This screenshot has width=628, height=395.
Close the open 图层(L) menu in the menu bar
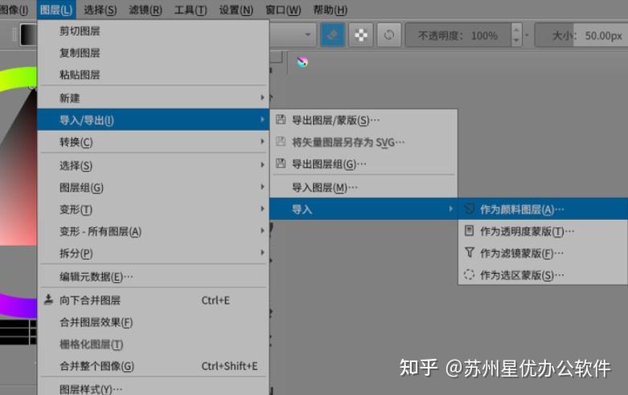click(56, 10)
